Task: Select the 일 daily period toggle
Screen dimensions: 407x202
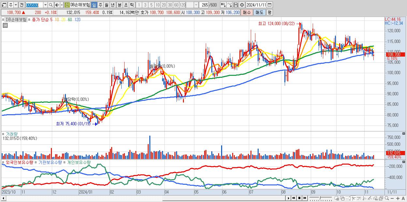Action: (94, 5)
